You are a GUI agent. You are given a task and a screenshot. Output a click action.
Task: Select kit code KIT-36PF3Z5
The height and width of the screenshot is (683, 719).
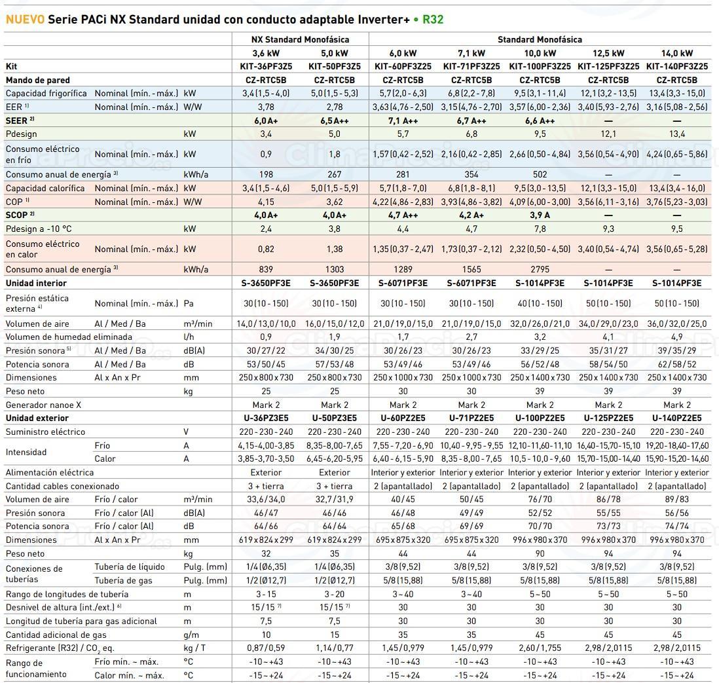pos(266,67)
